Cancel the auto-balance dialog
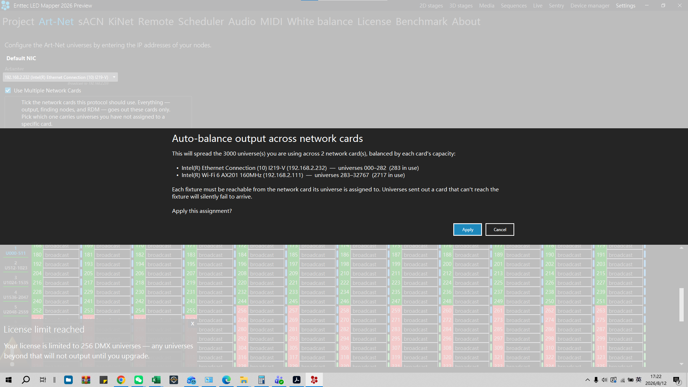This screenshot has width=688, height=387. pos(500,230)
